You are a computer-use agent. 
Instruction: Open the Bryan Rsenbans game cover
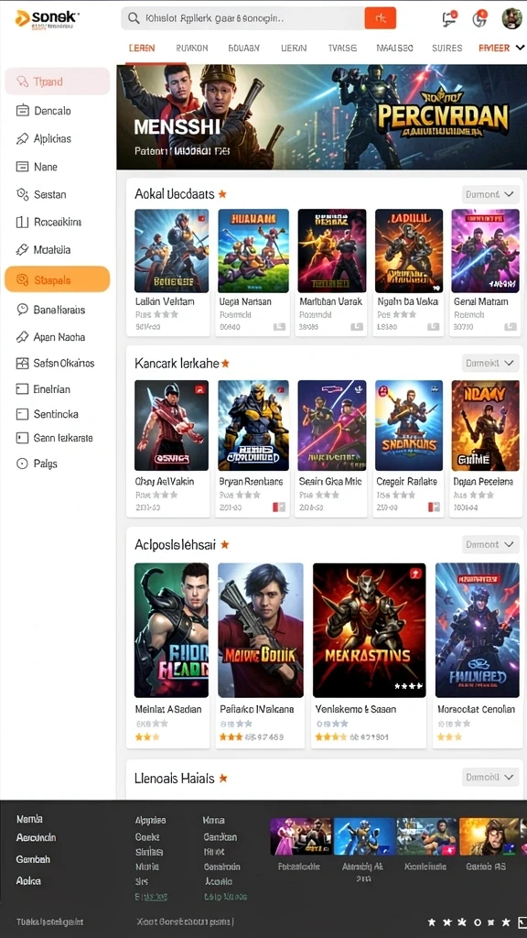click(253, 425)
